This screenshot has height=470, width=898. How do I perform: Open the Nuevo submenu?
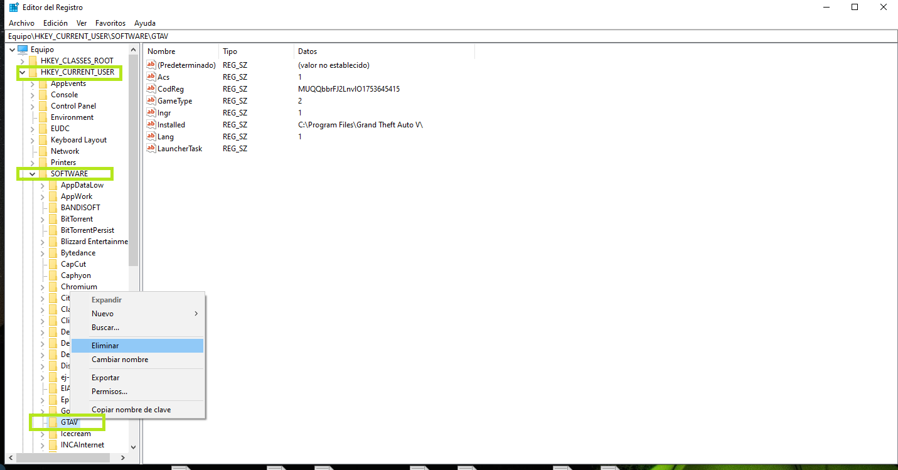tap(103, 314)
